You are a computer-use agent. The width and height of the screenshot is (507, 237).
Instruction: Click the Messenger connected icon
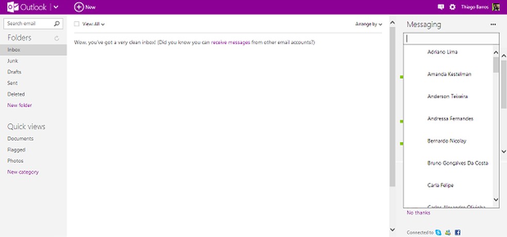(448, 232)
